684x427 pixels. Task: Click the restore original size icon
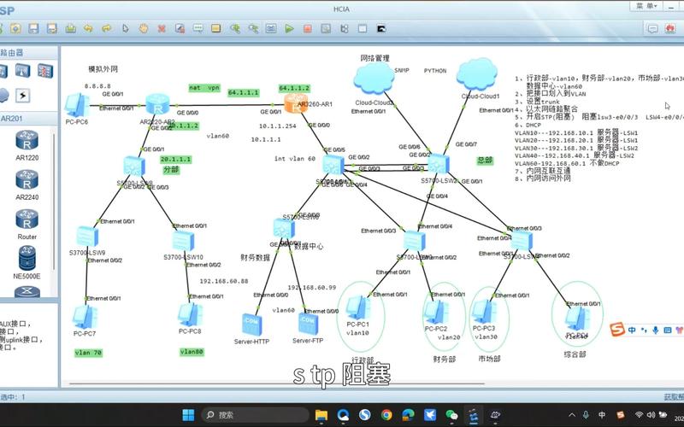click(271, 29)
